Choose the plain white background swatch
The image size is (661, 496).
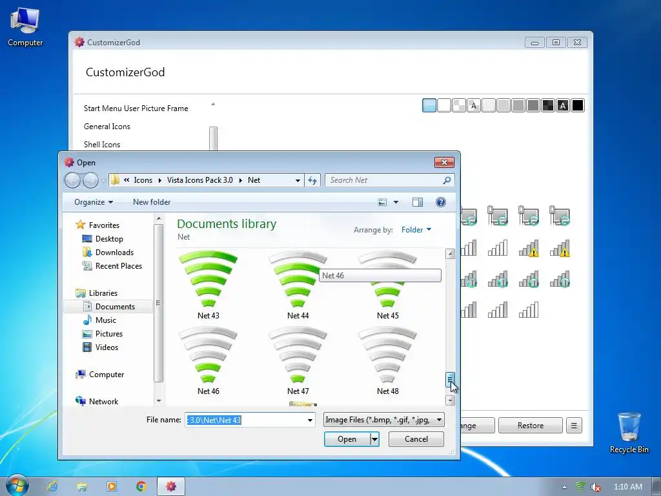(x=444, y=105)
